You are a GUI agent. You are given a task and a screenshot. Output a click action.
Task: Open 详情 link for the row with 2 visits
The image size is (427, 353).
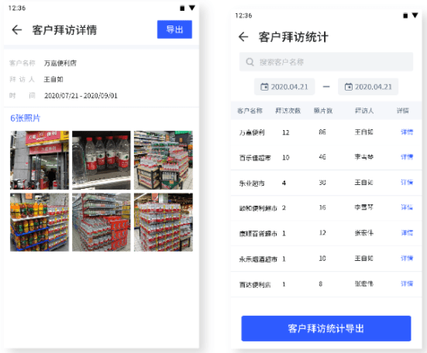pyautogui.click(x=407, y=207)
